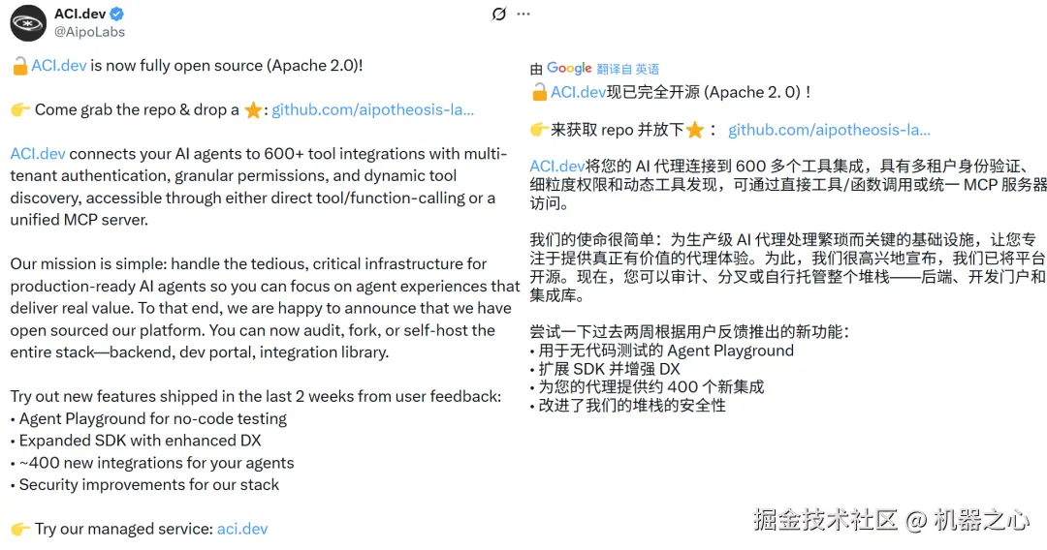1047x550 pixels.
Task: Click the ACI.dev display name
Action: (80, 14)
